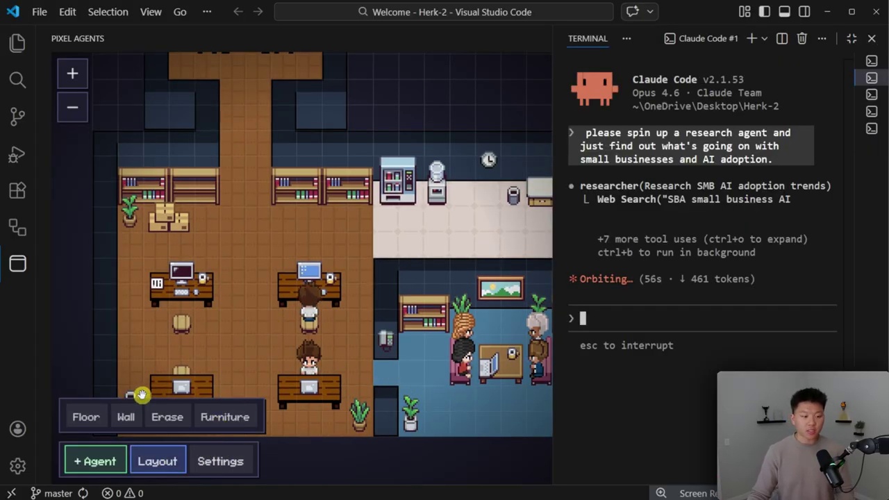Click the Synchronize Changes icon in status bar
The width and height of the screenshot is (889, 500).
(83, 493)
